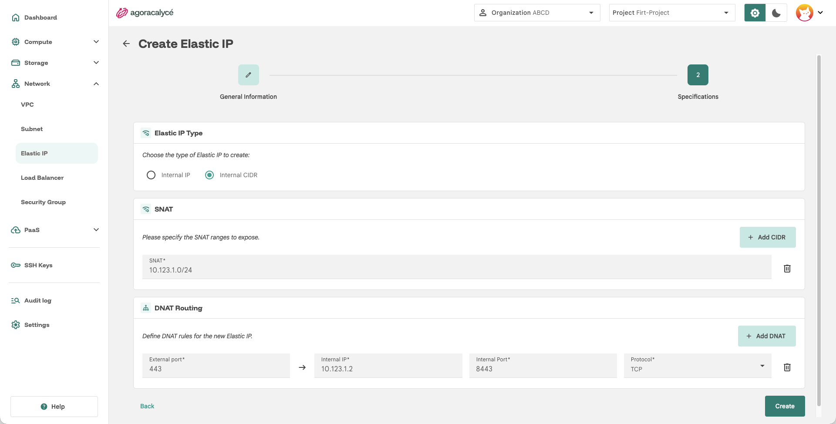Screen dimensions: 836x424
Task: Select the Internal IP radio option
Action: click(151, 175)
